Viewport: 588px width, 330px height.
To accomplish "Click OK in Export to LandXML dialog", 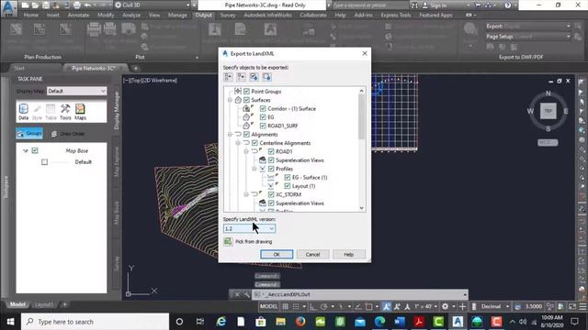I will pyautogui.click(x=277, y=255).
